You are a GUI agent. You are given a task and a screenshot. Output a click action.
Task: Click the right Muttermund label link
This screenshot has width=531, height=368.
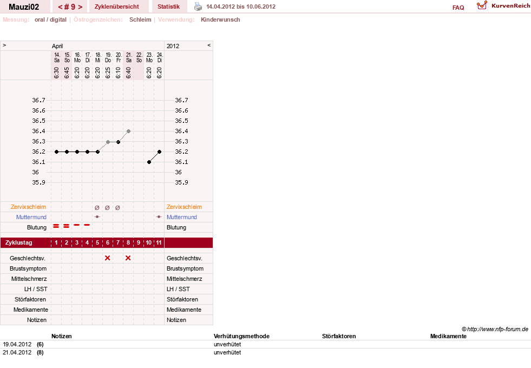click(182, 217)
